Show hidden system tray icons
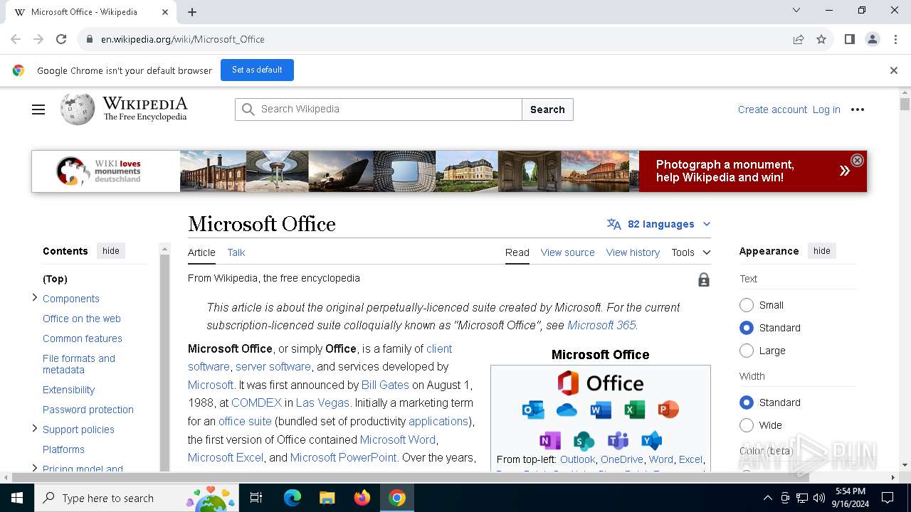911x512 pixels. coord(767,498)
